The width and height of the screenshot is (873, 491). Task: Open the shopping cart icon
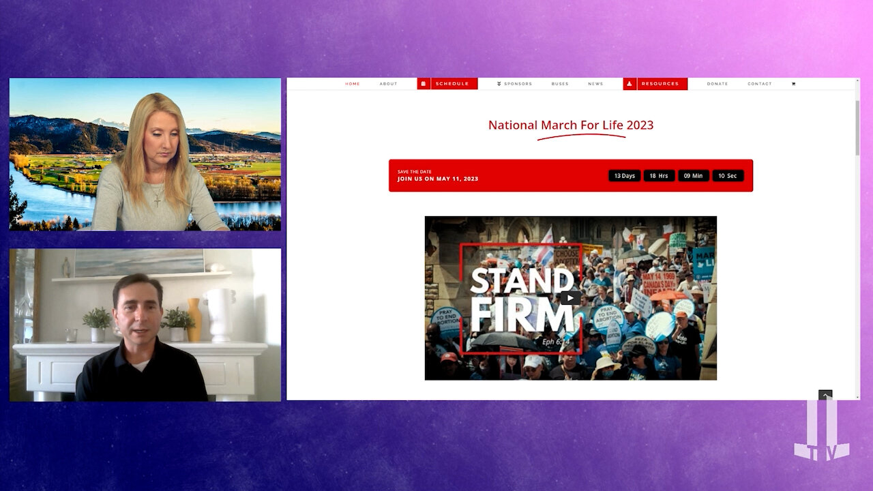[x=793, y=84]
